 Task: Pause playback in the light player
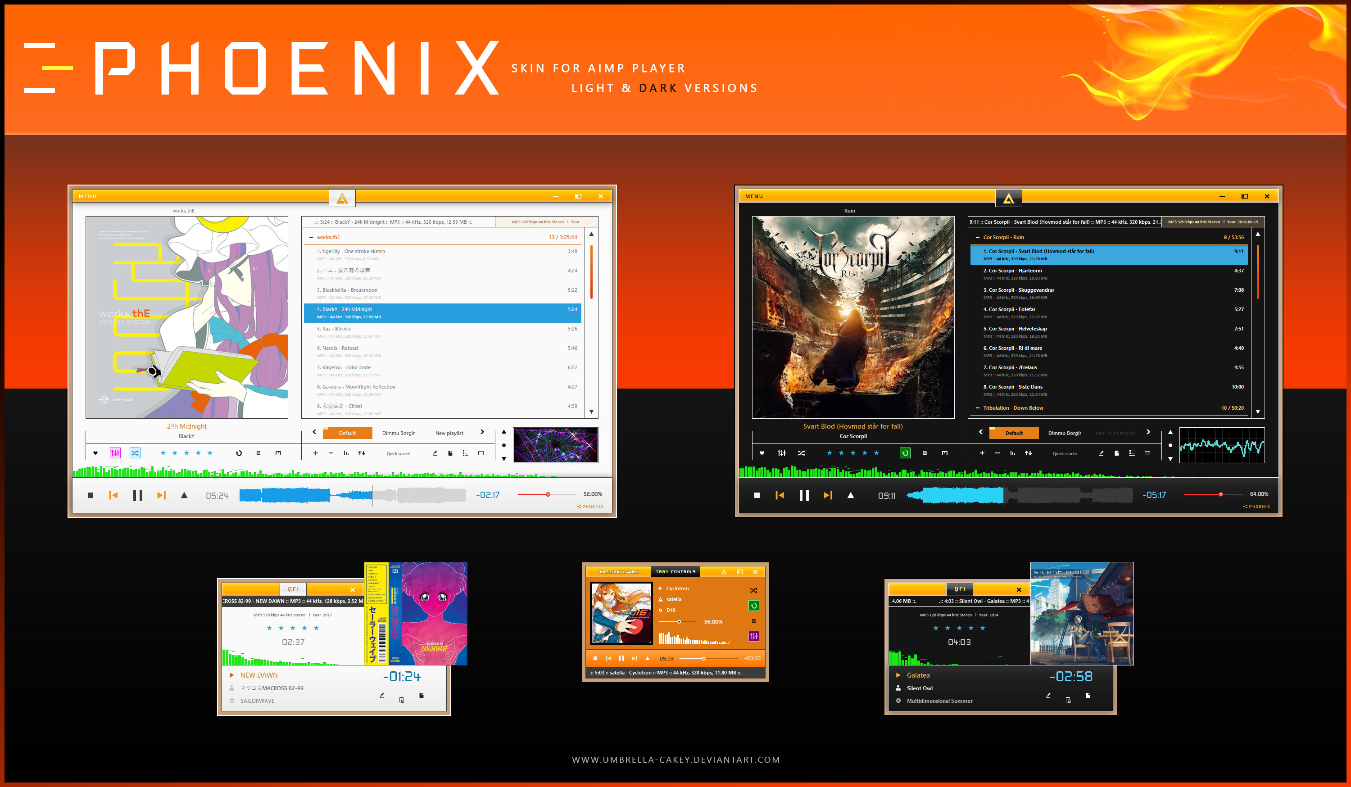click(138, 495)
